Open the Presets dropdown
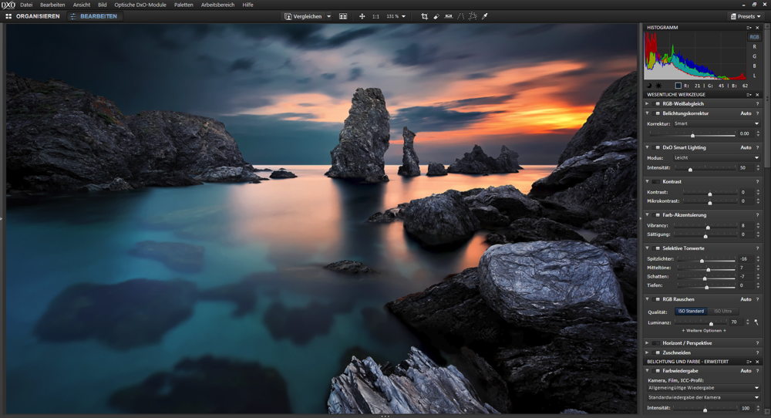This screenshot has height=418, width=771. point(745,16)
